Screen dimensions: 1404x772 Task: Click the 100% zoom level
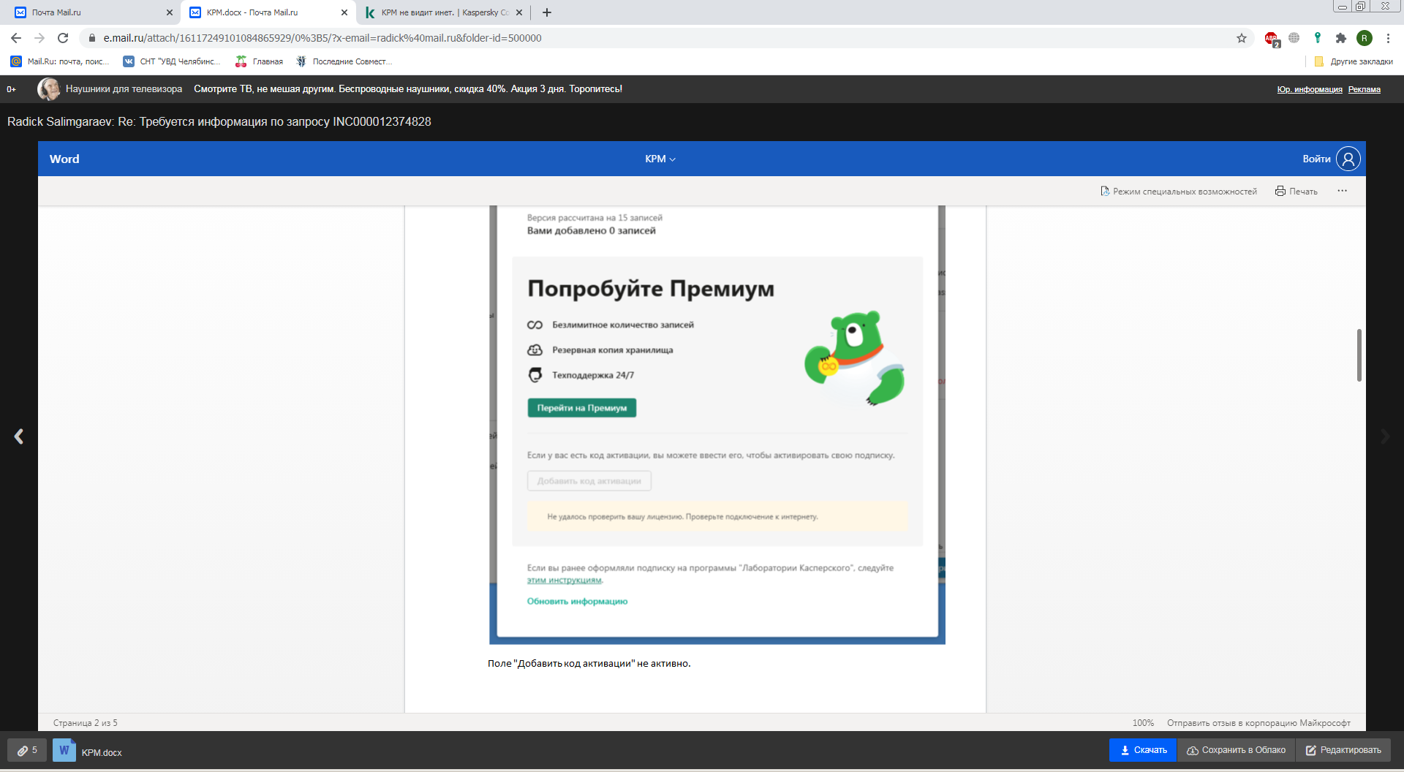tap(1143, 723)
